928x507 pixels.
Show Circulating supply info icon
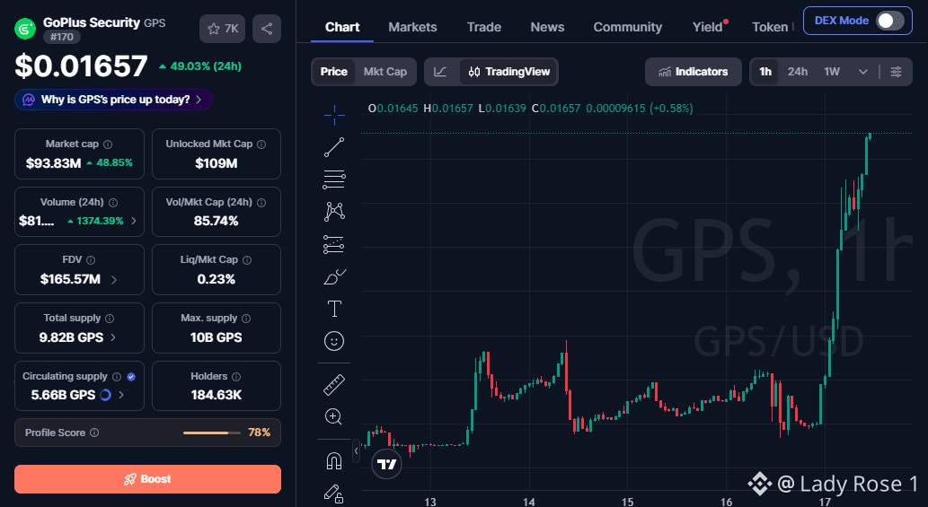(117, 377)
